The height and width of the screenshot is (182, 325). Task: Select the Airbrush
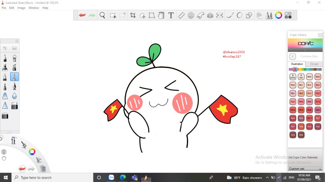click(14, 58)
